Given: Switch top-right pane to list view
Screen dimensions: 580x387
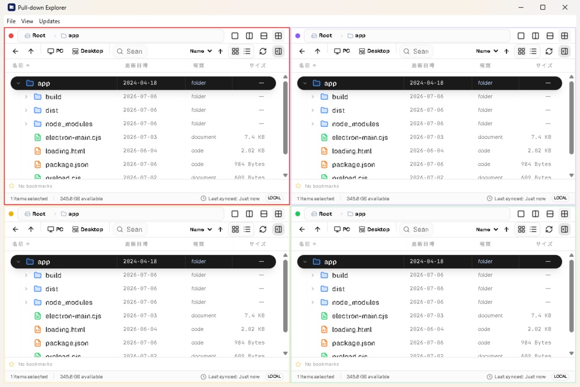Looking at the screenshot, I should (x=533, y=52).
